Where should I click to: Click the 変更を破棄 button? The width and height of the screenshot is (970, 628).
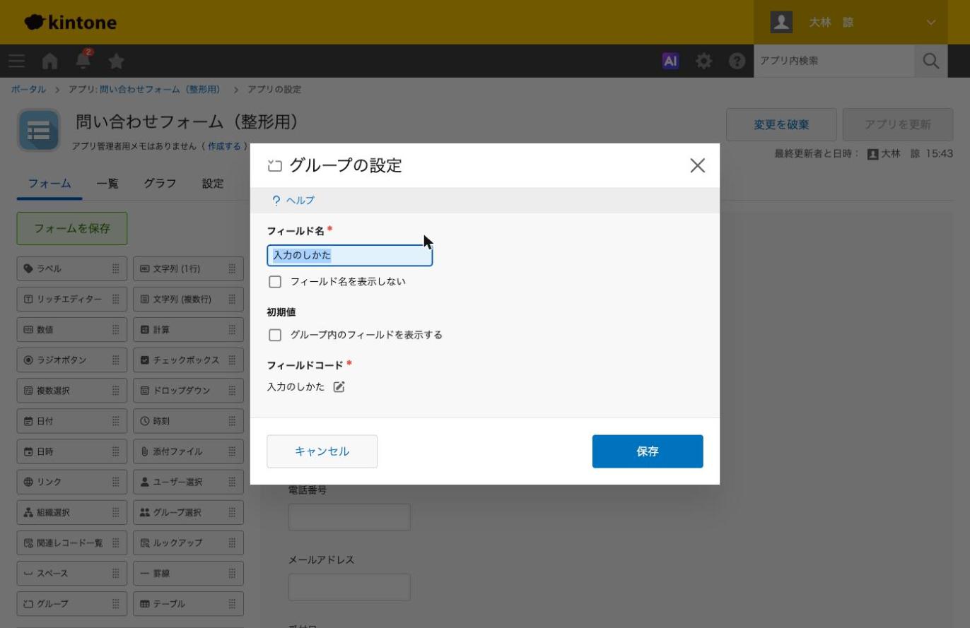click(x=781, y=124)
